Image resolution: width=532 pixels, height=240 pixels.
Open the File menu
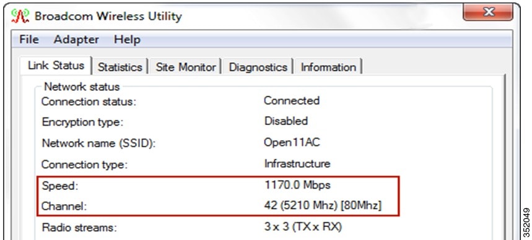coord(29,40)
